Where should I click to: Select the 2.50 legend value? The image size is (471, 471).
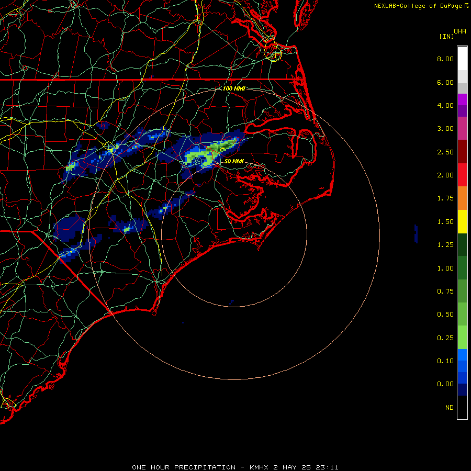(445, 152)
